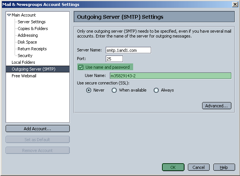
Task: Select Copies & Folders settings
Action: pyautogui.click(x=33, y=29)
